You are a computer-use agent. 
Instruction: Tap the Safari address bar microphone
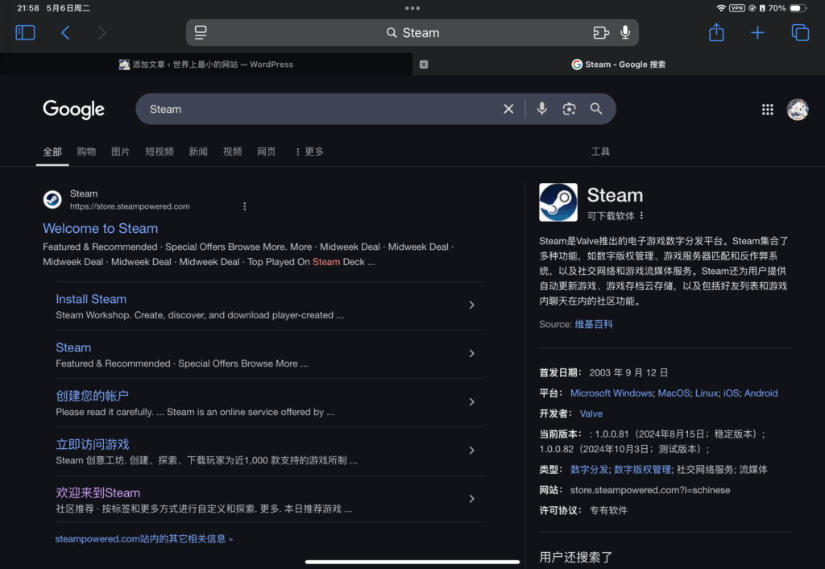point(625,32)
